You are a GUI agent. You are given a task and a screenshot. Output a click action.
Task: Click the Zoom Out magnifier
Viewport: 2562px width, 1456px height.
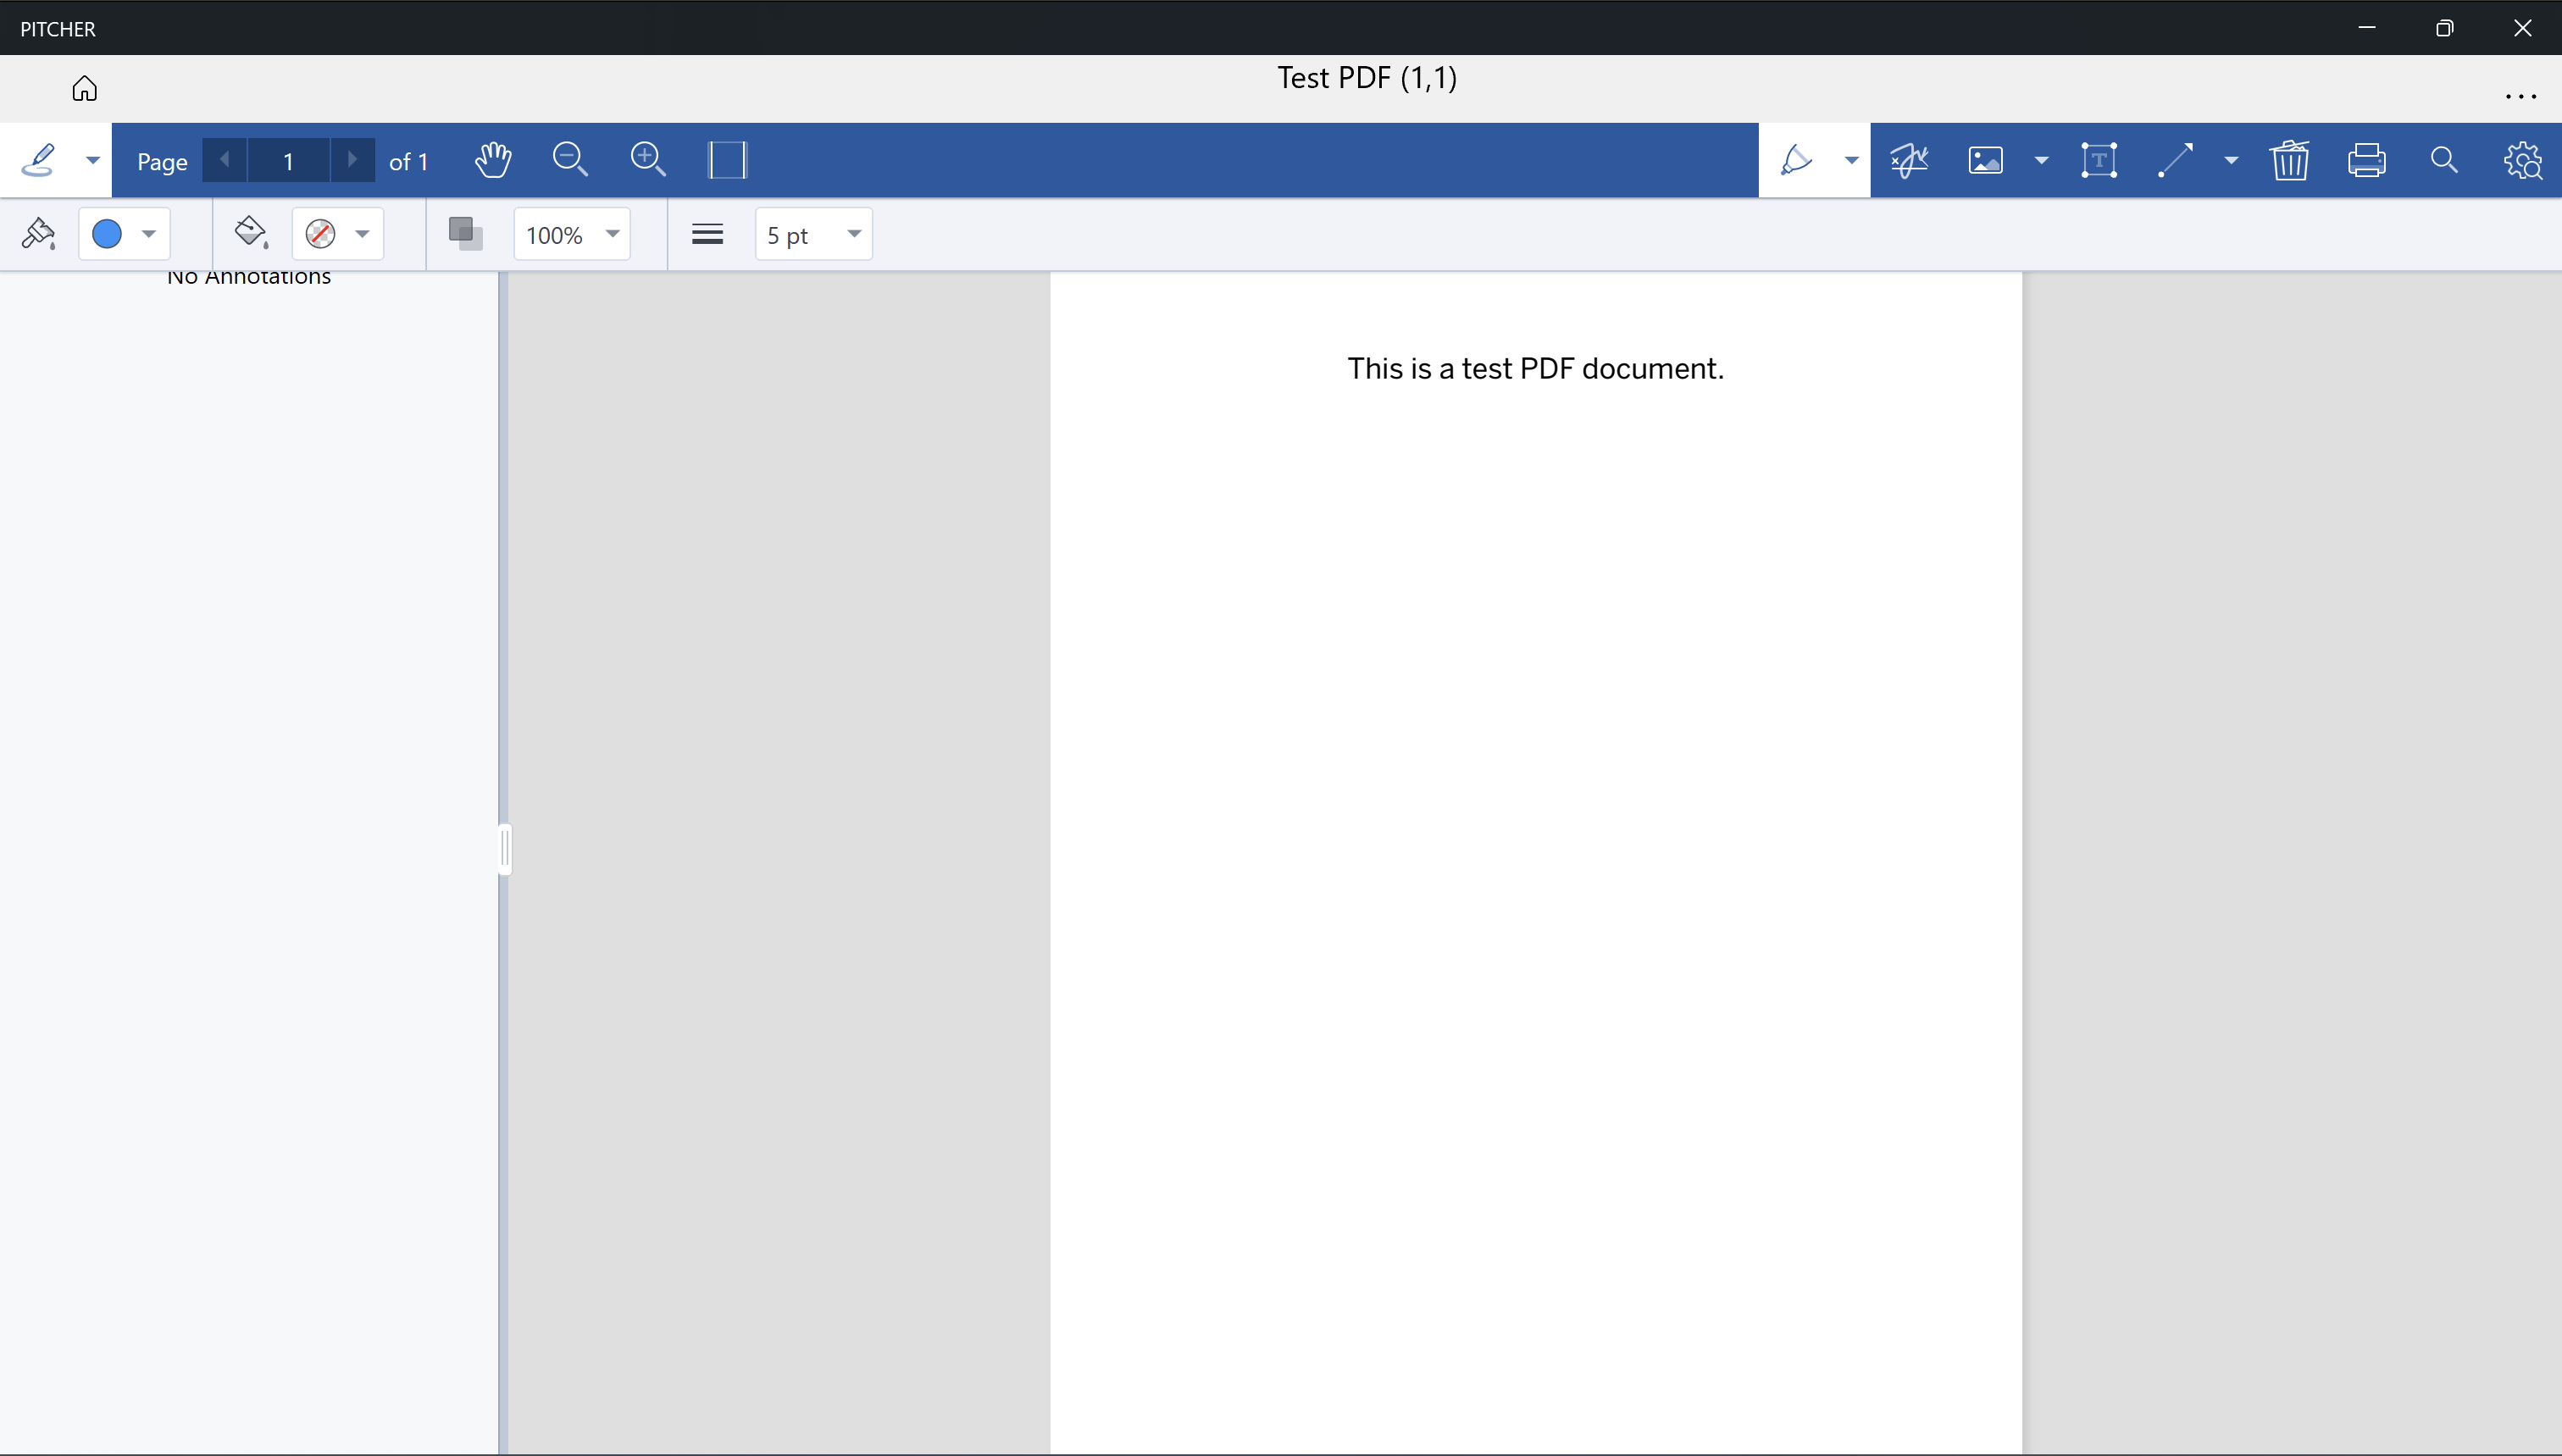tap(570, 160)
